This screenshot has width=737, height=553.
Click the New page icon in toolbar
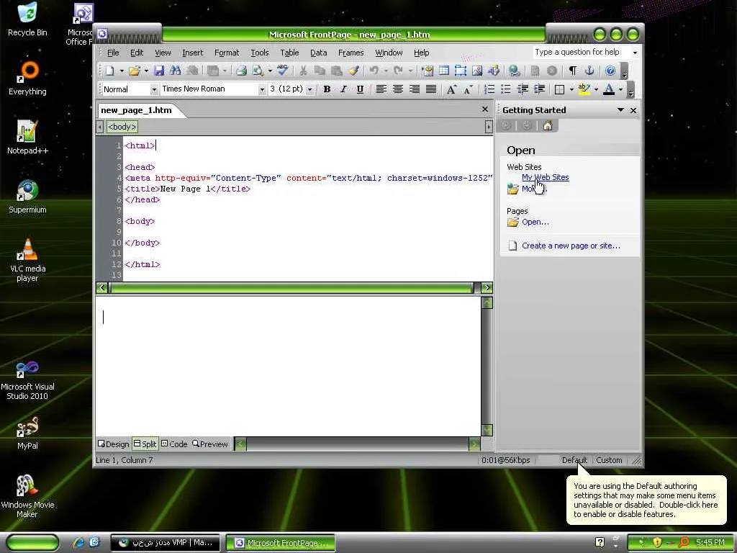click(x=110, y=71)
